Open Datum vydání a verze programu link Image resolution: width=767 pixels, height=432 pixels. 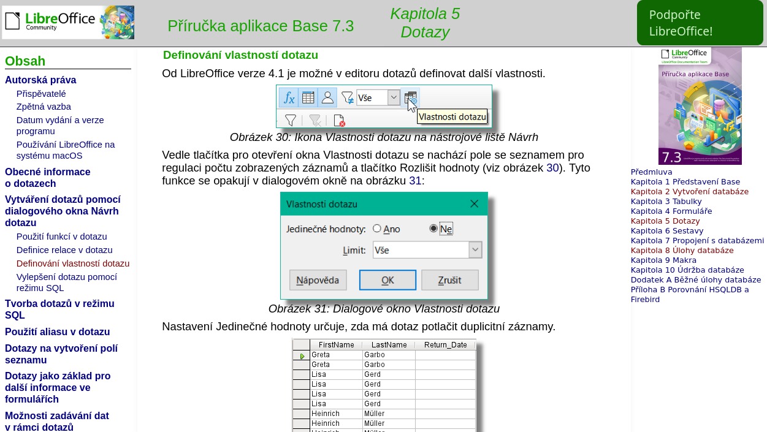point(60,126)
